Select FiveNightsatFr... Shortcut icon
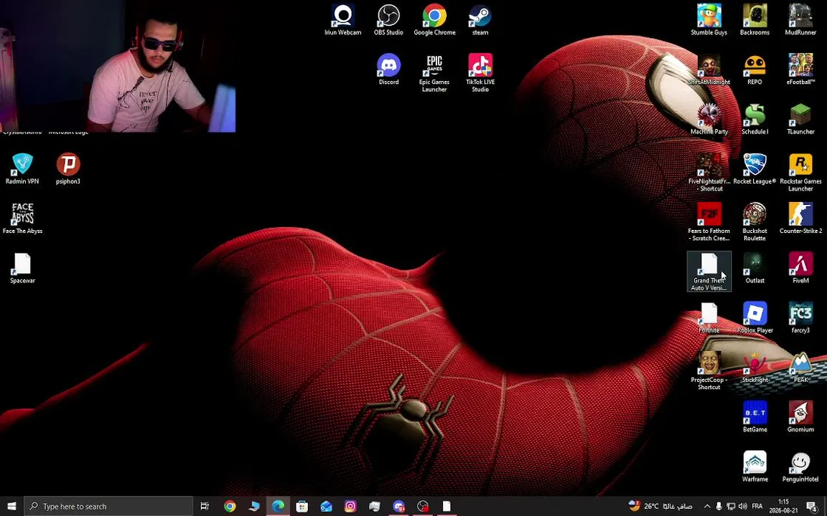 pos(709,172)
